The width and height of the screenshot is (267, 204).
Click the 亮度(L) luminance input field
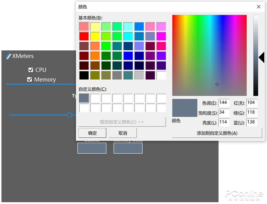(224, 122)
